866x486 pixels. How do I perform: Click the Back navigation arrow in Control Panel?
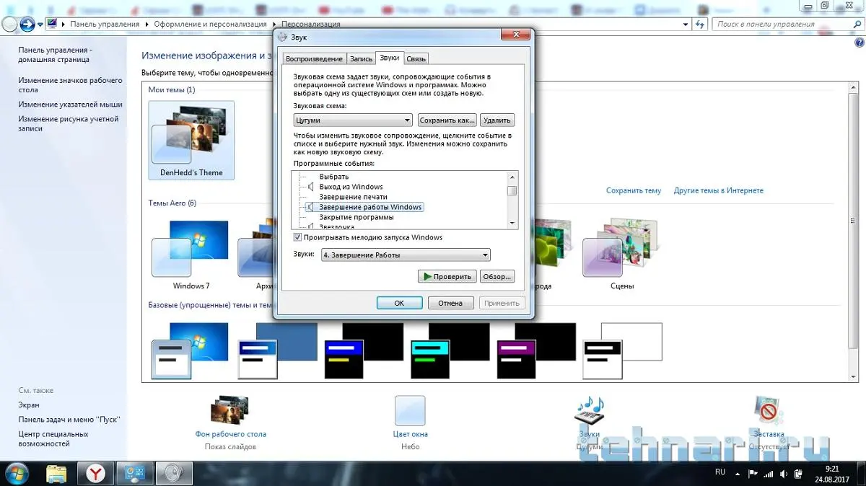click(x=9, y=24)
